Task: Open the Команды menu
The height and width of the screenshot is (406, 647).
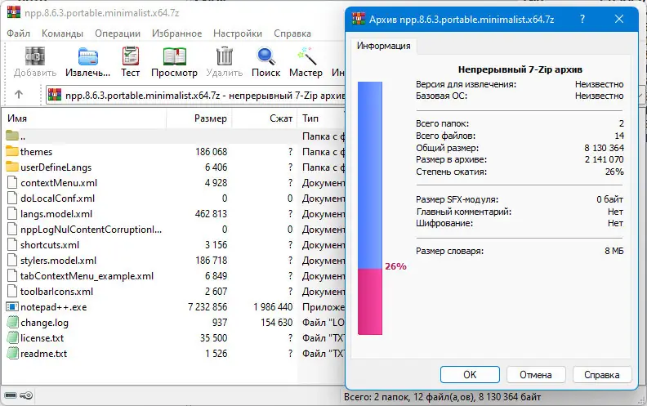Action: (62, 33)
